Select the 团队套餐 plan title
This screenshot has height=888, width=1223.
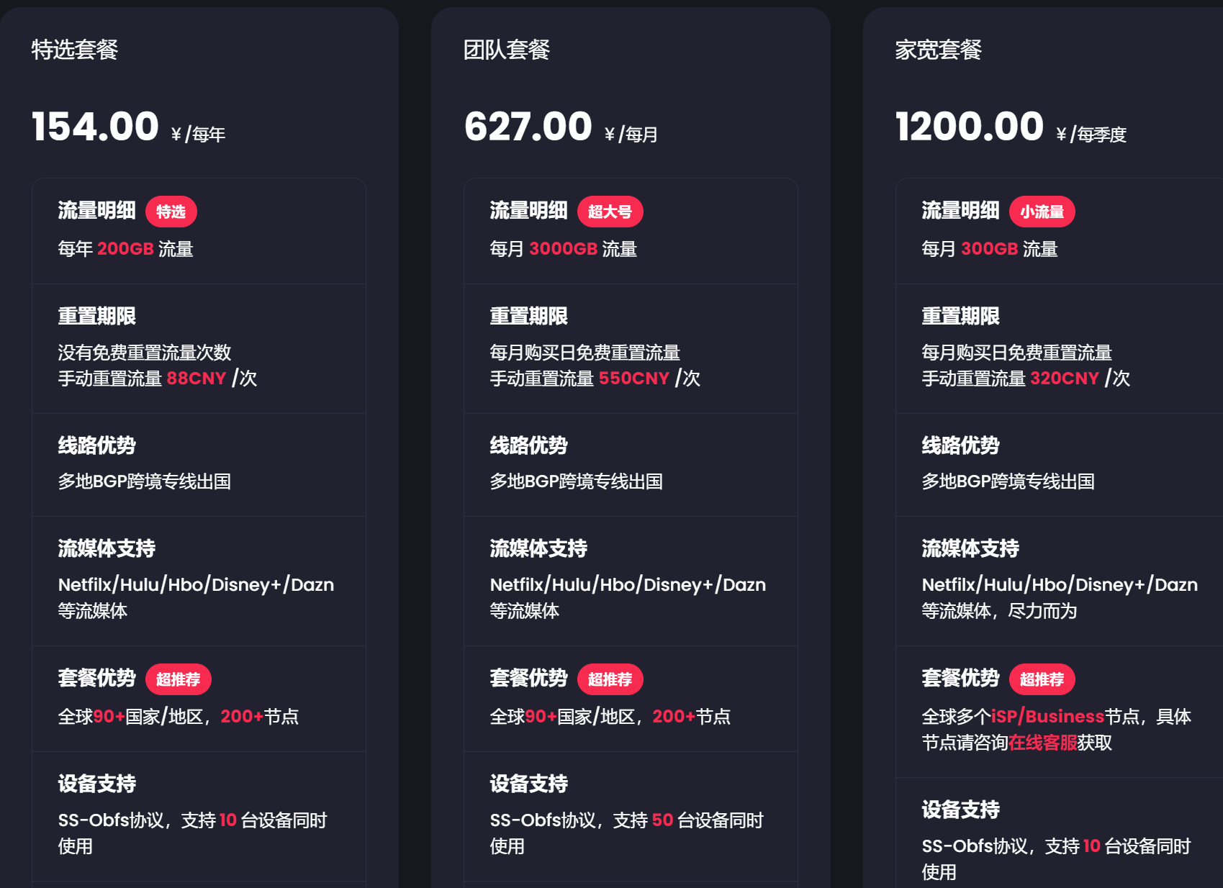pyautogui.click(x=507, y=50)
